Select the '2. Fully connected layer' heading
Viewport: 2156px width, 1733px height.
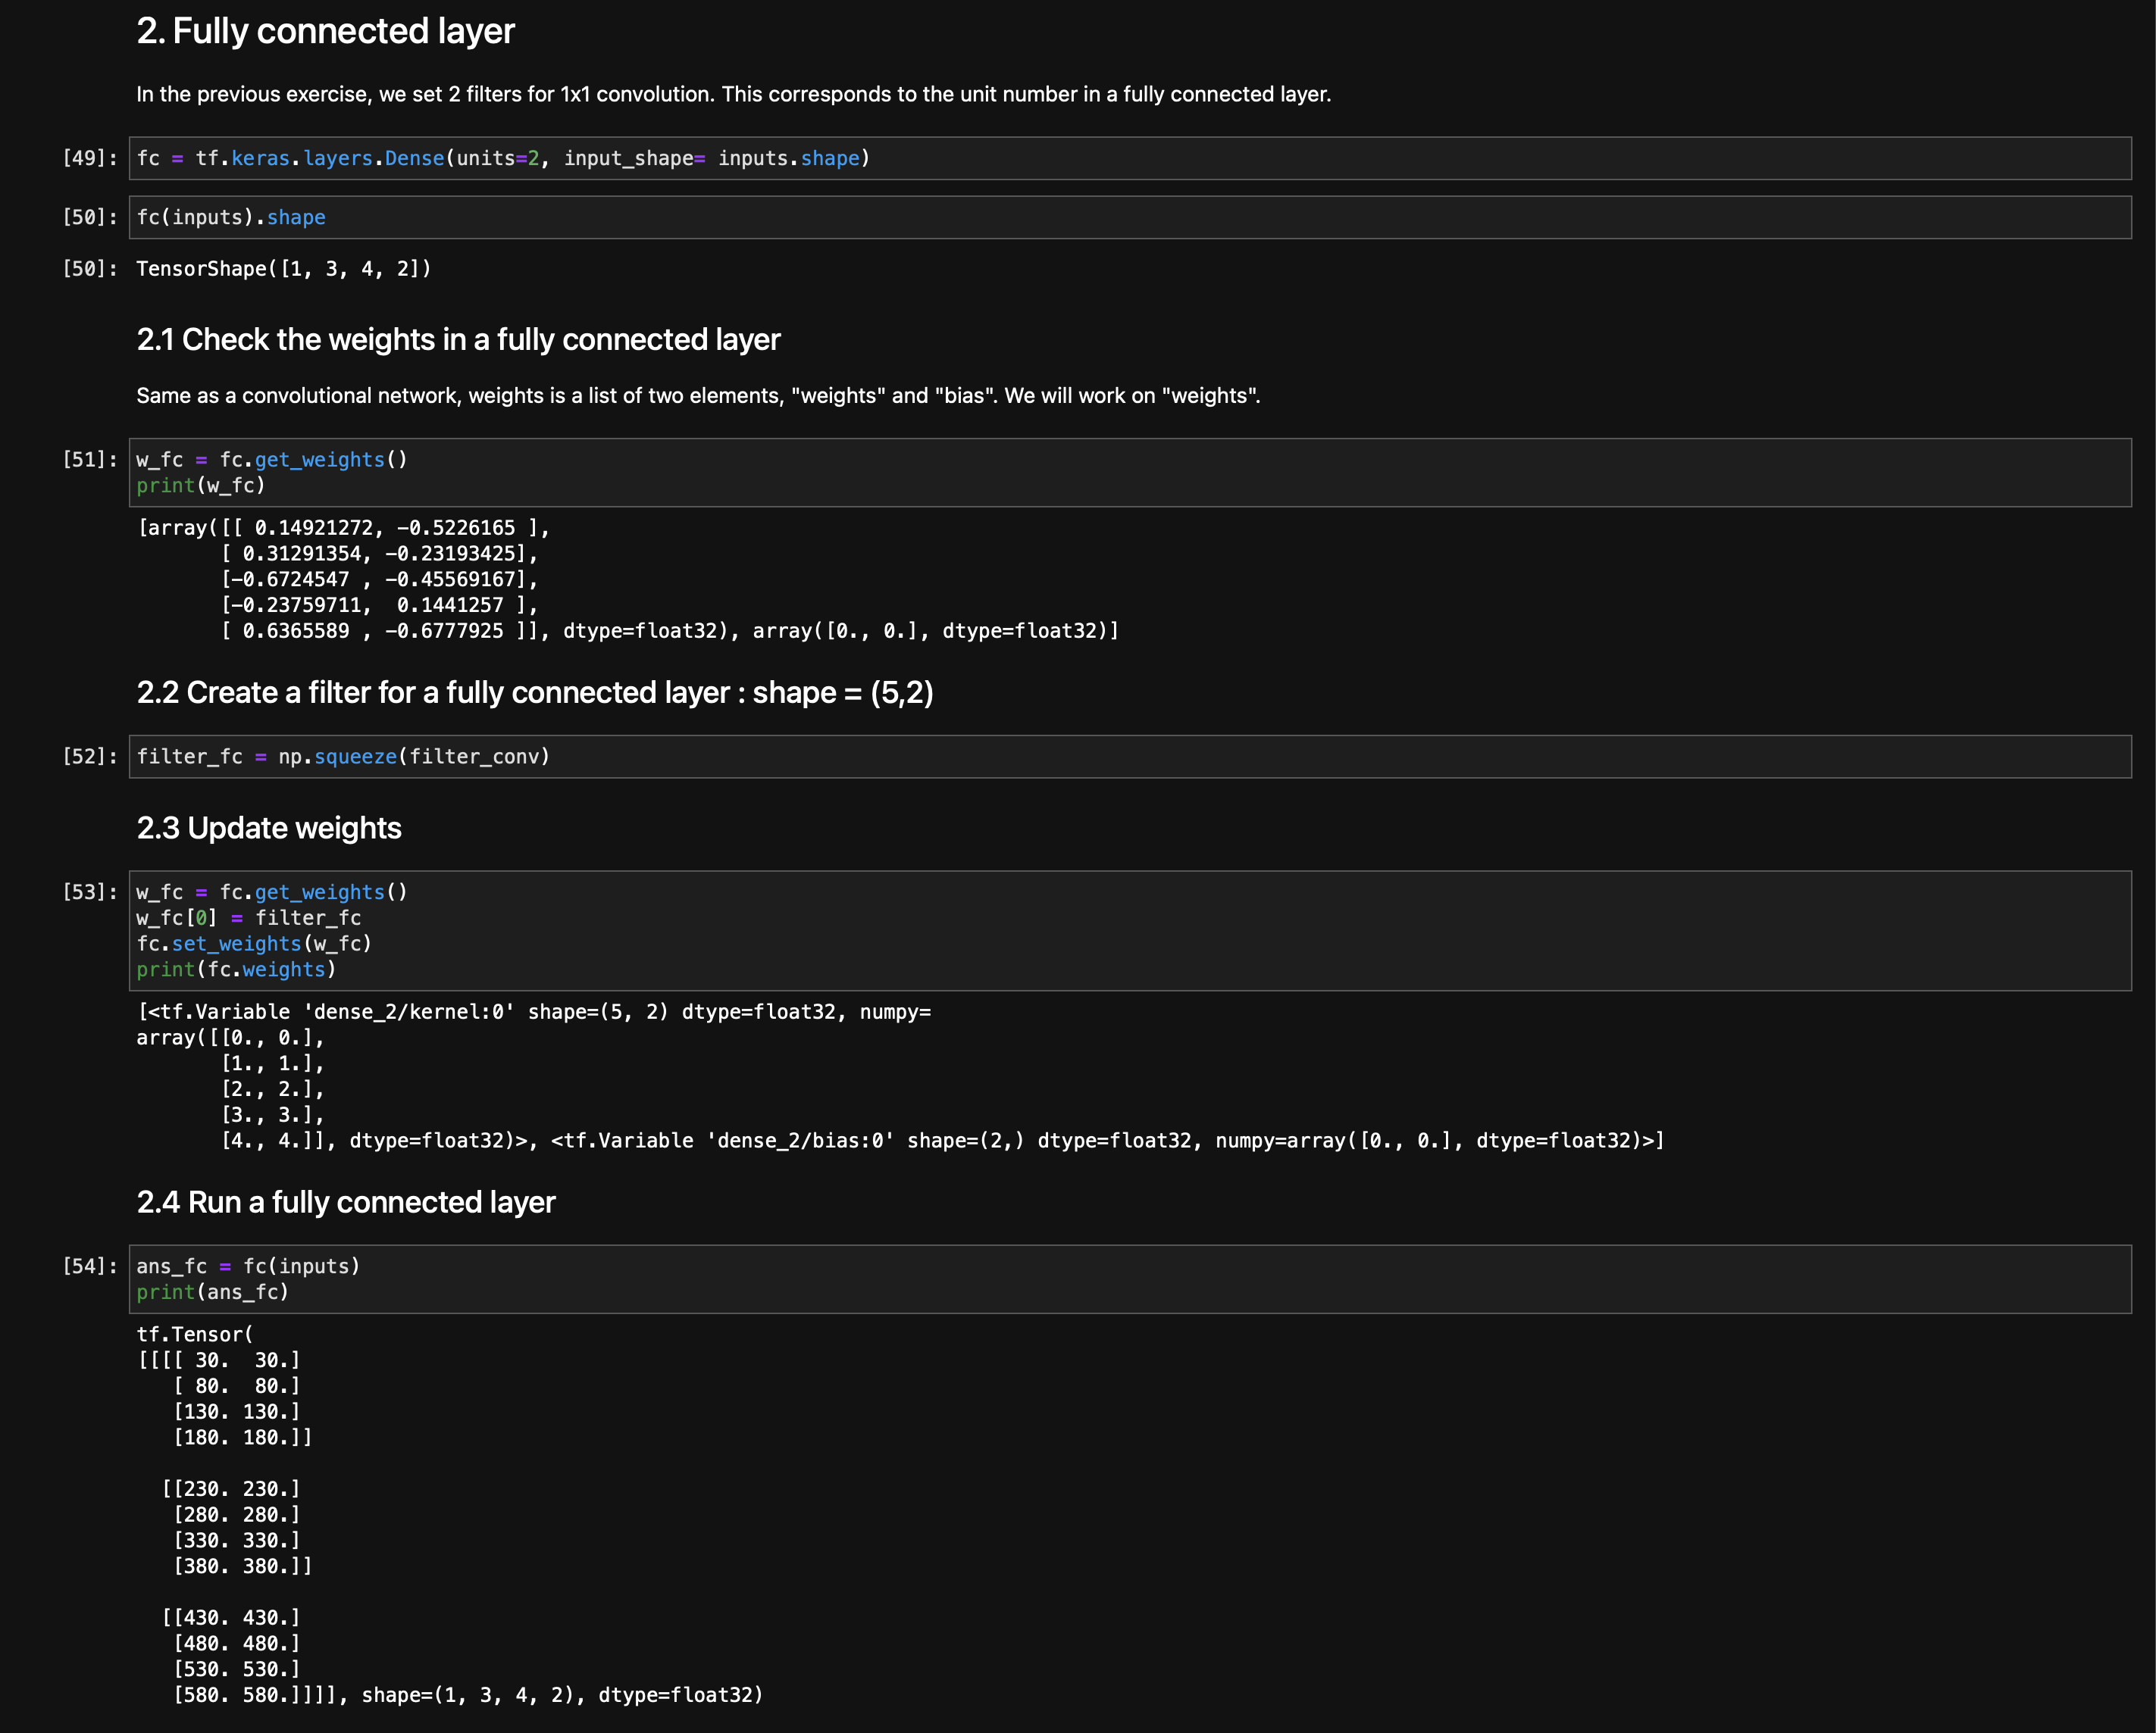click(x=325, y=31)
